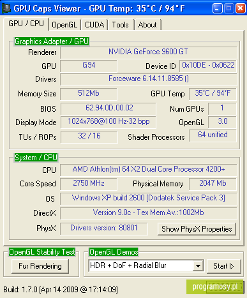247x298 pixels.
Task: Click the OS field Windows XP build 2600
Action: tap(148, 198)
